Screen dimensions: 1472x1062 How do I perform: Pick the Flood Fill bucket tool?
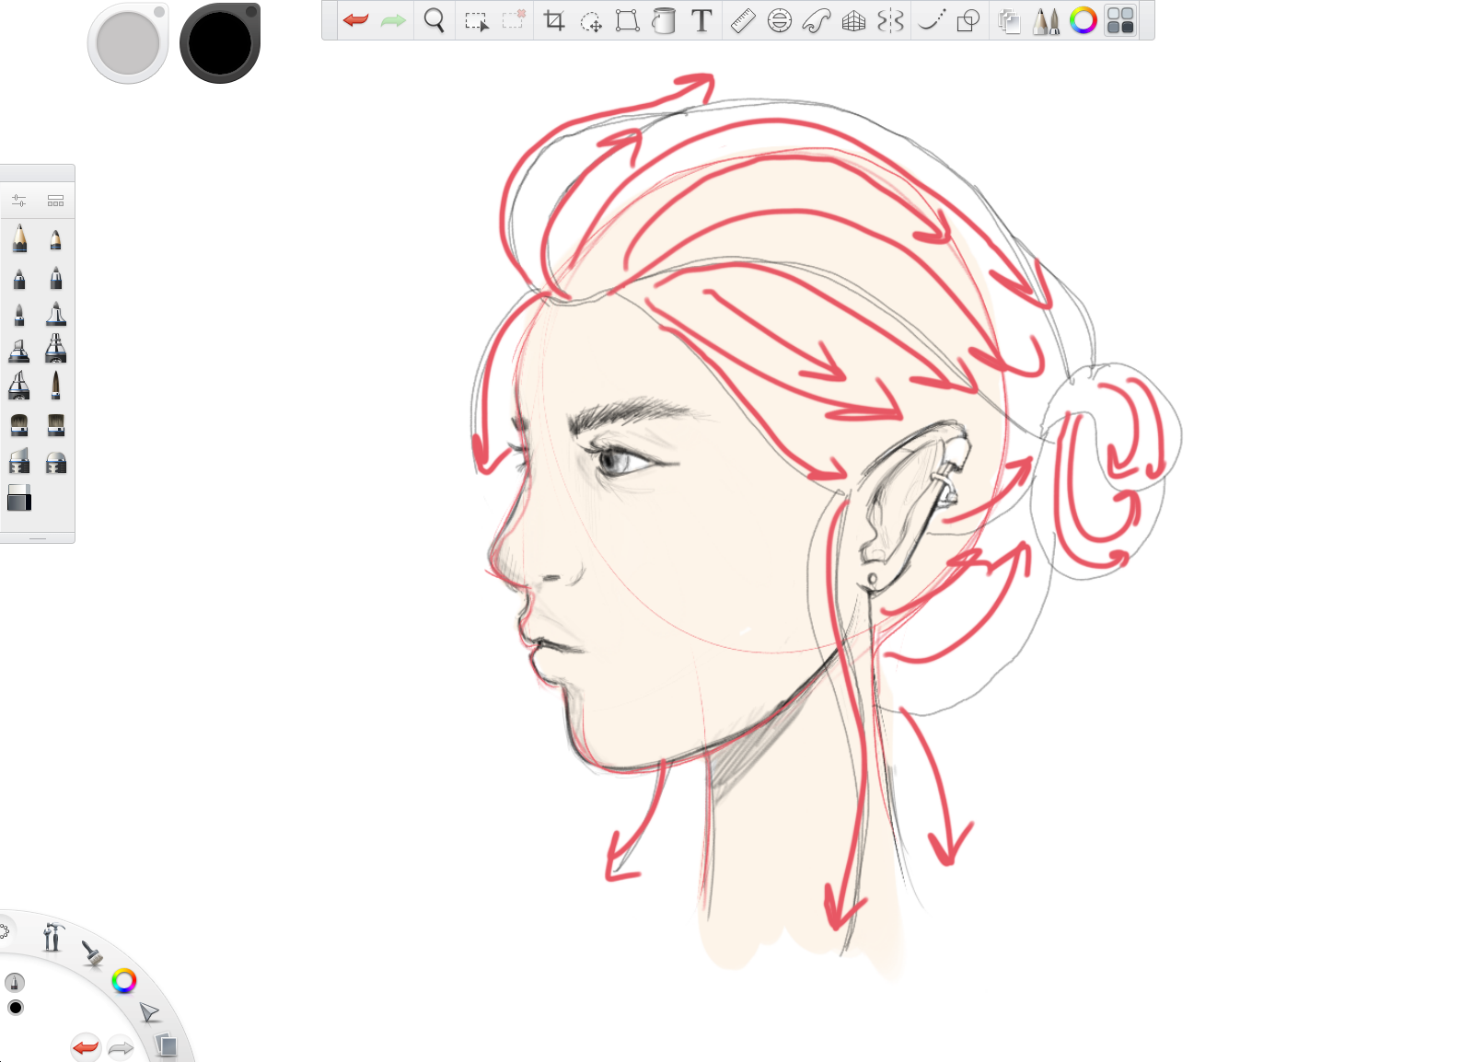[x=664, y=20]
